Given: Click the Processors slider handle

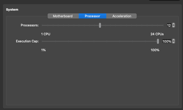Looking at the screenshot, I should point(100,25).
